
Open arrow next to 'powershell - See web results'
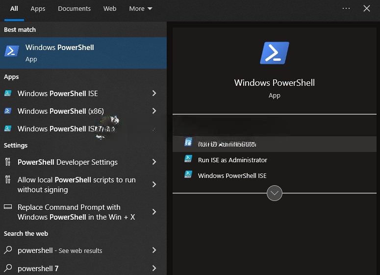point(154,250)
